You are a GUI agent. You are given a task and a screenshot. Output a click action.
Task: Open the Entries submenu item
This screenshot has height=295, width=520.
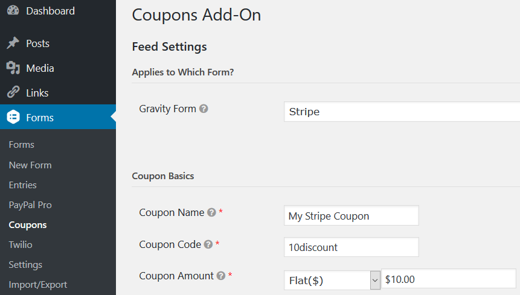pyautogui.click(x=22, y=185)
